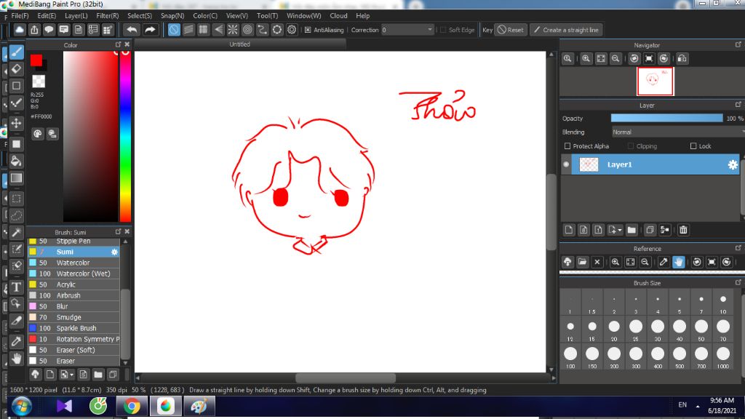Image resolution: width=745 pixels, height=419 pixels.
Task: Open folder icon in Reference panel
Action: point(582,262)
